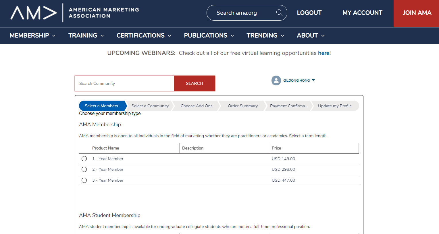Expand the Training menu

[86, 36]
